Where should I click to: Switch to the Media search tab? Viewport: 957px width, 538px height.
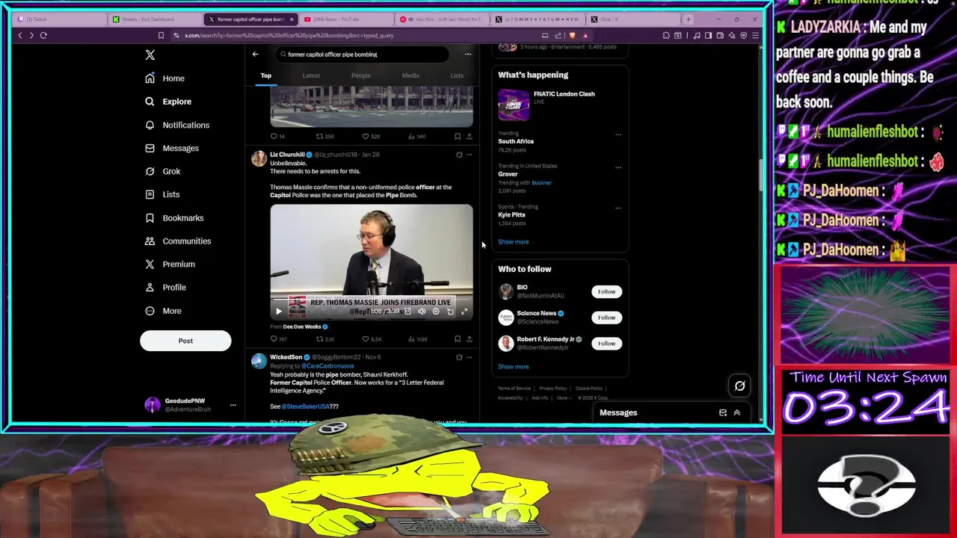pos(410,75)
